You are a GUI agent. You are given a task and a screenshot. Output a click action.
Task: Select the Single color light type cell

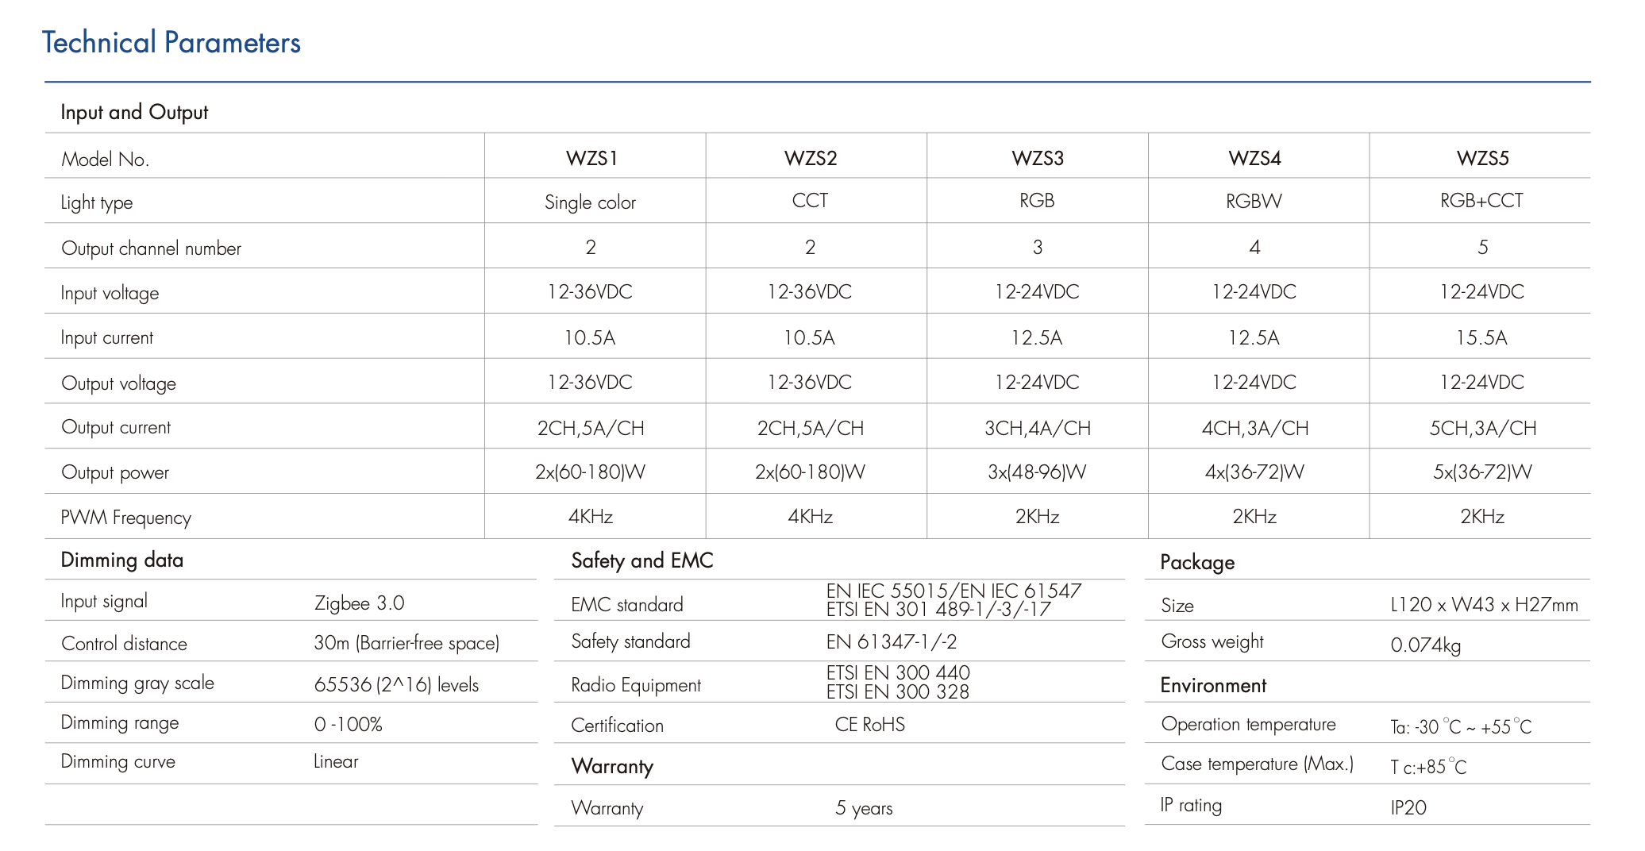[x=590, y=202]
